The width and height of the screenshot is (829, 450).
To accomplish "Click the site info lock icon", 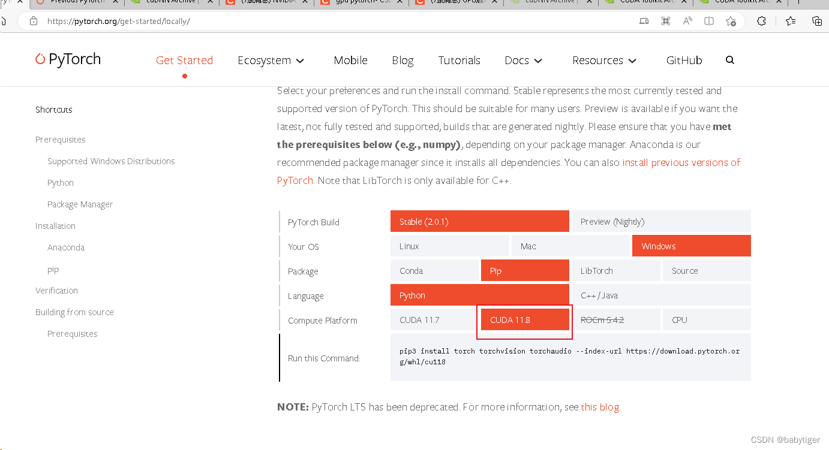I will tap(34, 21).
